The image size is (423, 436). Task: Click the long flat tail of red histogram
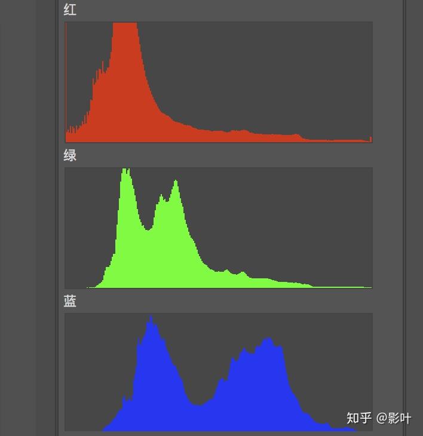[264, 137]
